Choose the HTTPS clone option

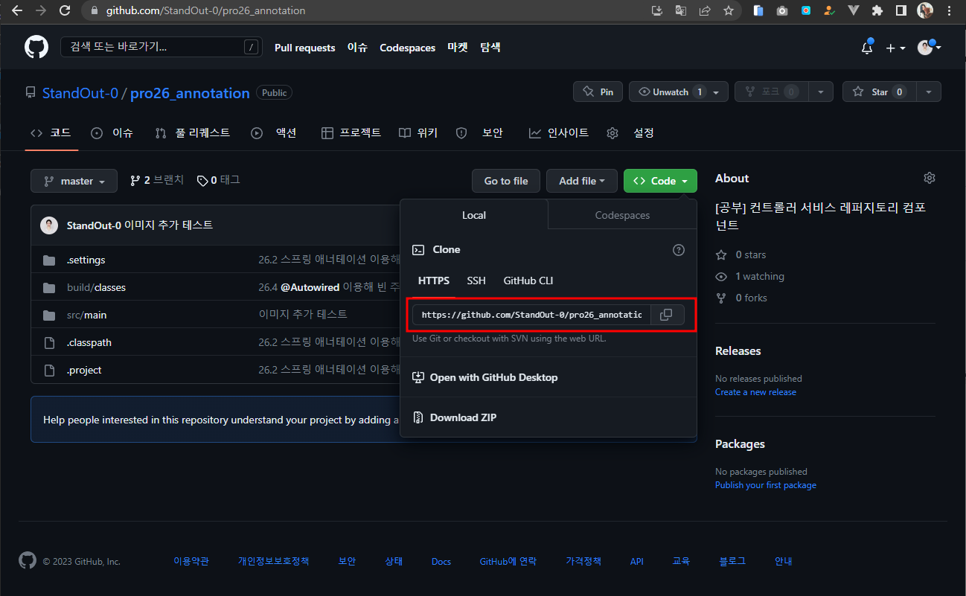[434, 281]
